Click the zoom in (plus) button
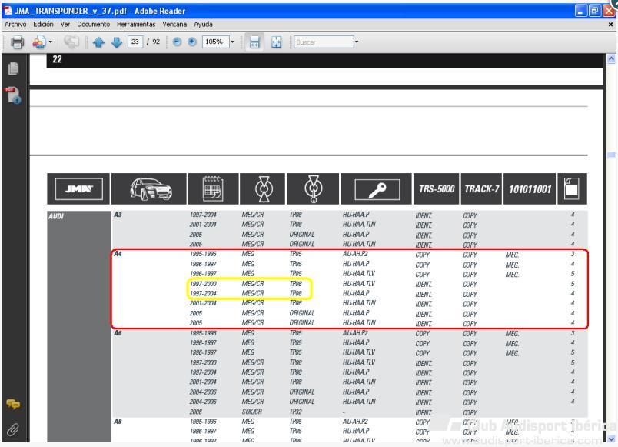618x447 pixels. (192, 42)
